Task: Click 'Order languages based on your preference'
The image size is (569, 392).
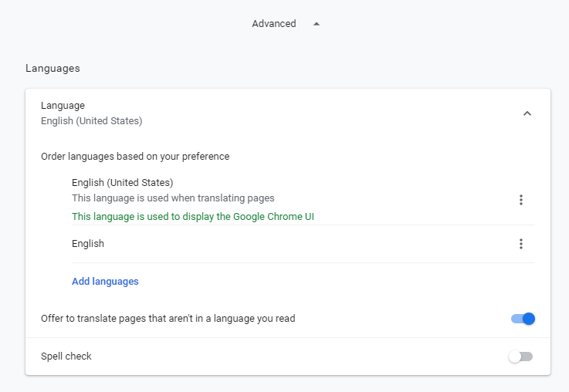Action: point(135,157)
